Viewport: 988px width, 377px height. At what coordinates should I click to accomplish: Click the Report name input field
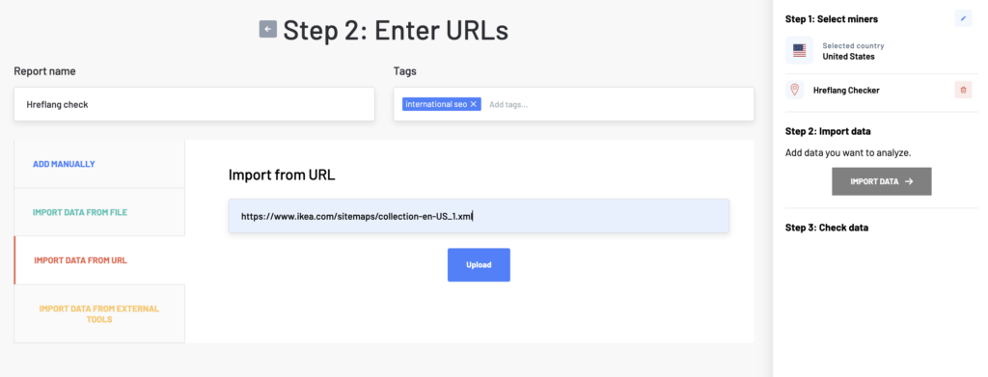tap(194, 104)
